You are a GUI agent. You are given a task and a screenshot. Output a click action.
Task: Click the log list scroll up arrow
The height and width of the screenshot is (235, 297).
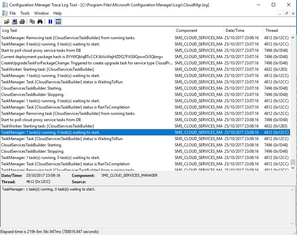[x=293, y=38]
